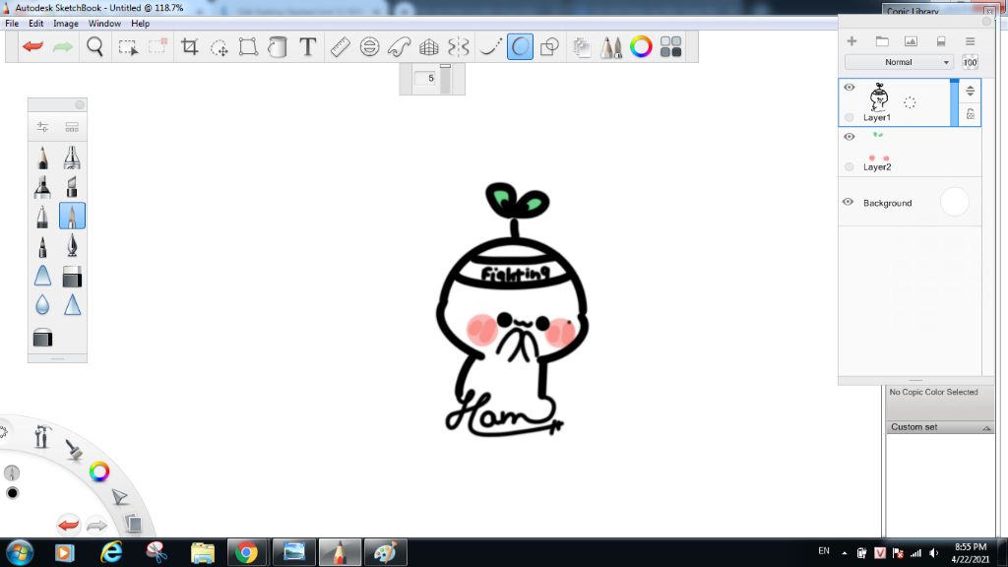The height and width of the screenshot is (567, 1008).
Task: Select the Transform tool
Action: click(x=248, y=47)
